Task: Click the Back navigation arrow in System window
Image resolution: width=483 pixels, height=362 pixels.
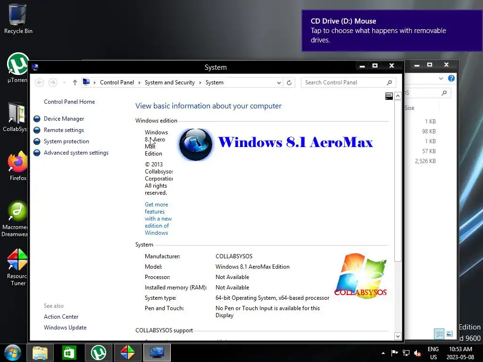Action: (40, 82)
